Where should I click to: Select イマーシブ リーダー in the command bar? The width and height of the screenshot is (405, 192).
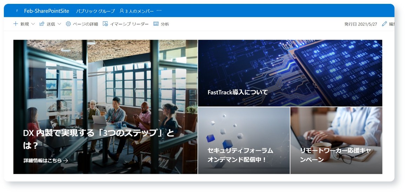click(126, 24)
